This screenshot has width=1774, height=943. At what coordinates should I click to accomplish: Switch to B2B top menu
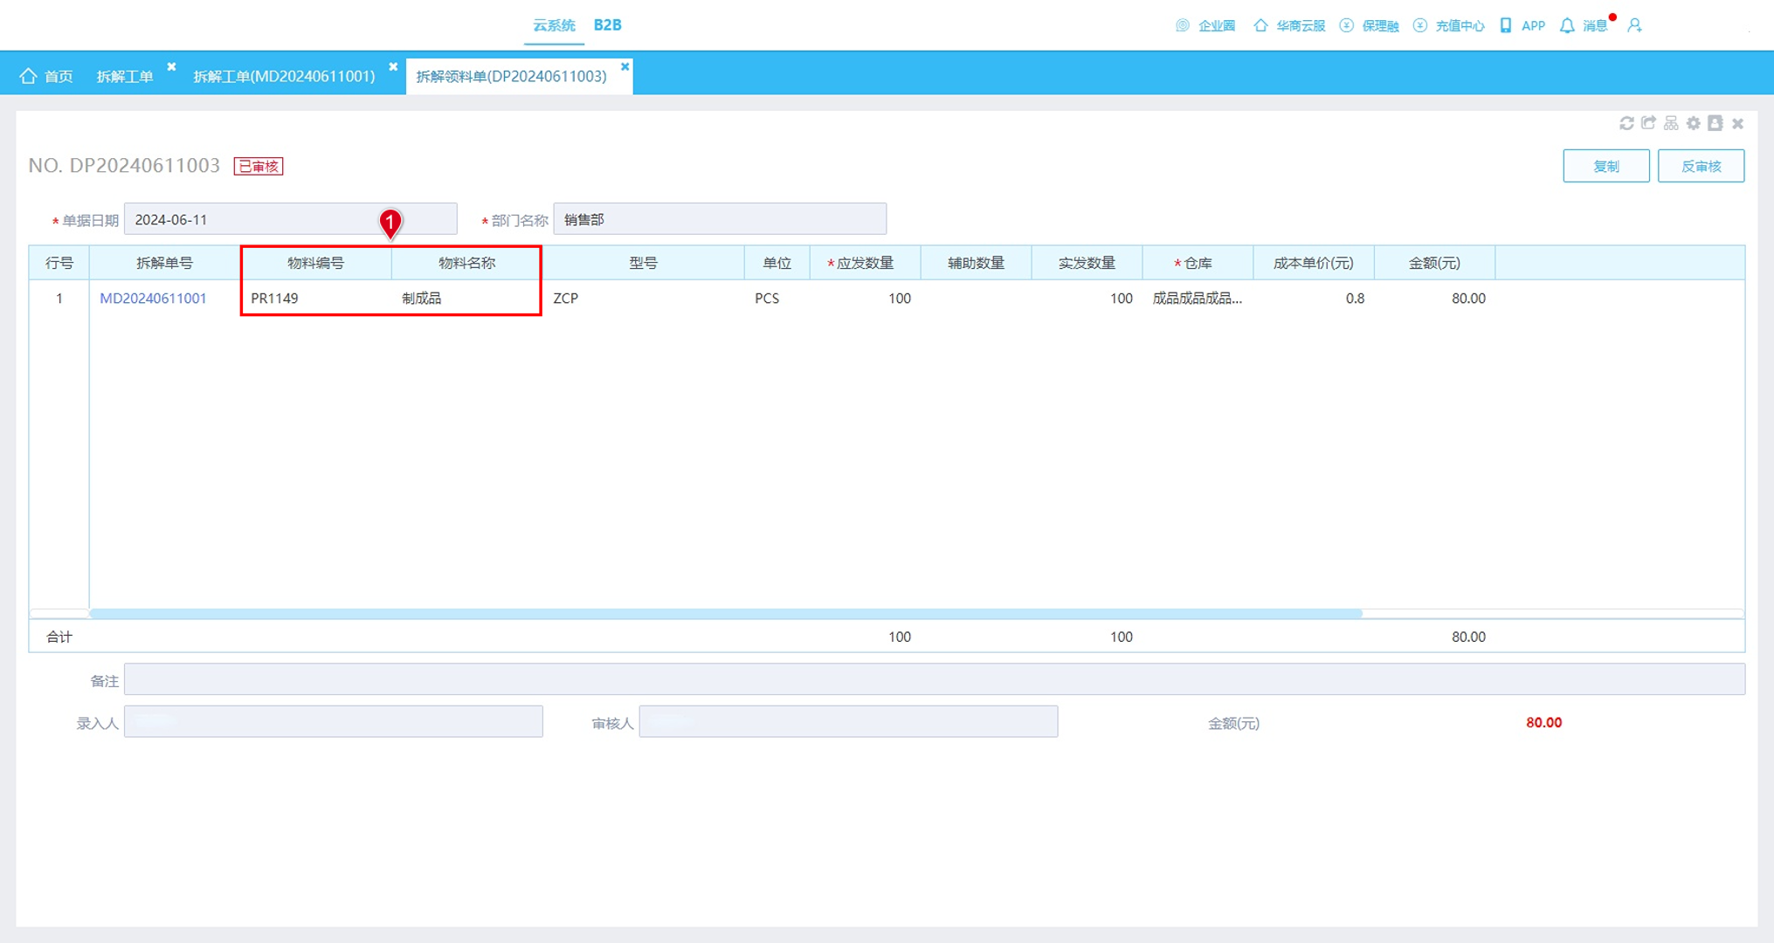[607, 25]
